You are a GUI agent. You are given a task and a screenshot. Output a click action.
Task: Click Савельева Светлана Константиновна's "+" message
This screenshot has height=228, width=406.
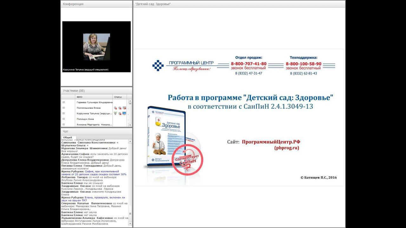(90, 142)
